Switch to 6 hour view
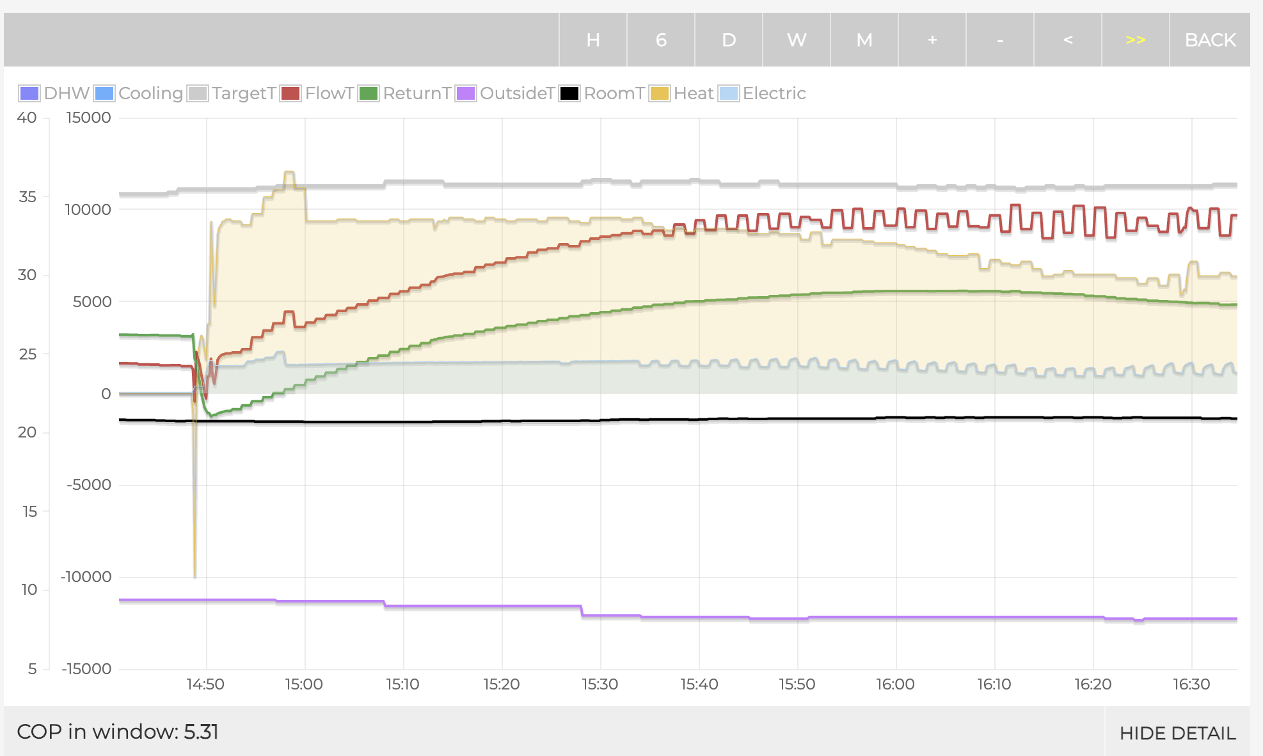Screen dimensions: 1263x756 [661, 40]
